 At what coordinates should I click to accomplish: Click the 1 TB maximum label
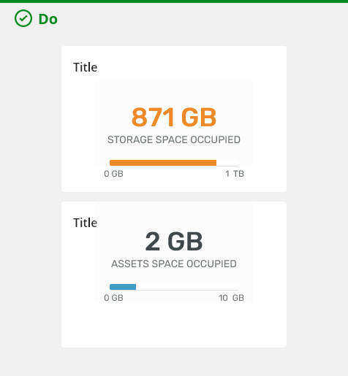coord(235,174)
